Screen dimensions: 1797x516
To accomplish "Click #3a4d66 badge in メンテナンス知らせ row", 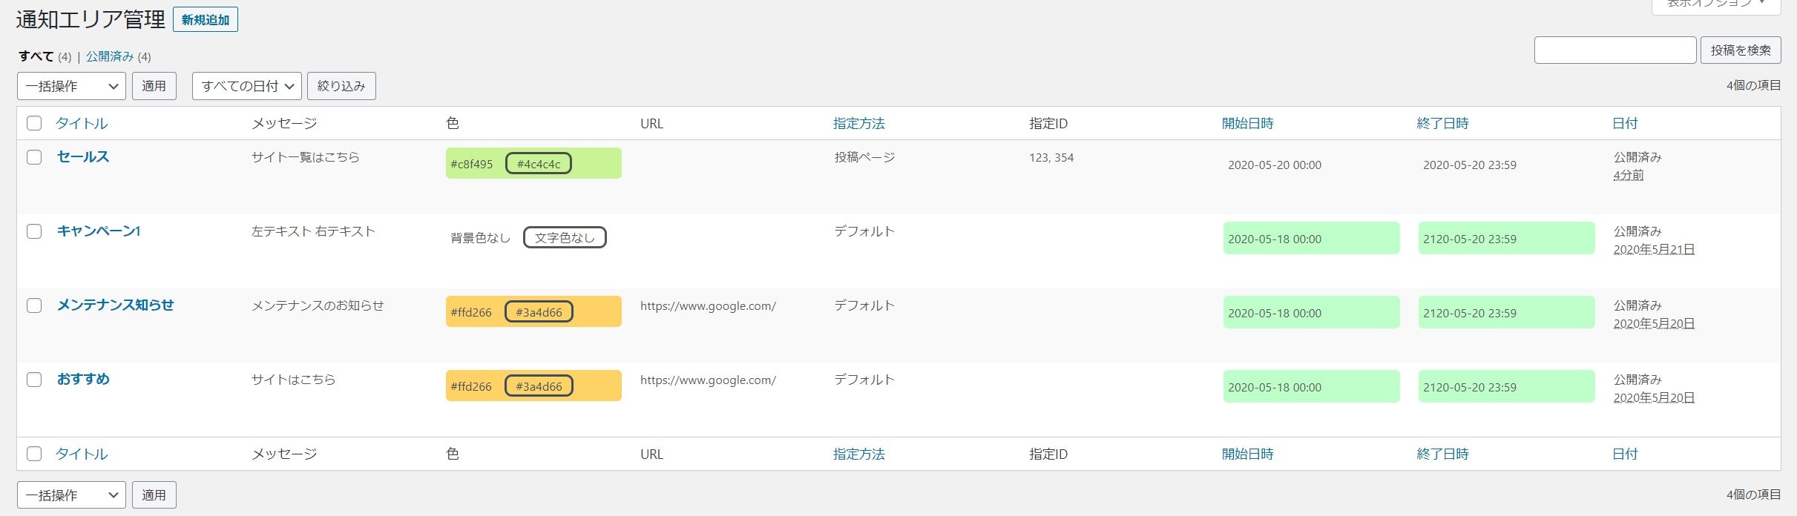I will pyautogui.click(x=539, y=312).
